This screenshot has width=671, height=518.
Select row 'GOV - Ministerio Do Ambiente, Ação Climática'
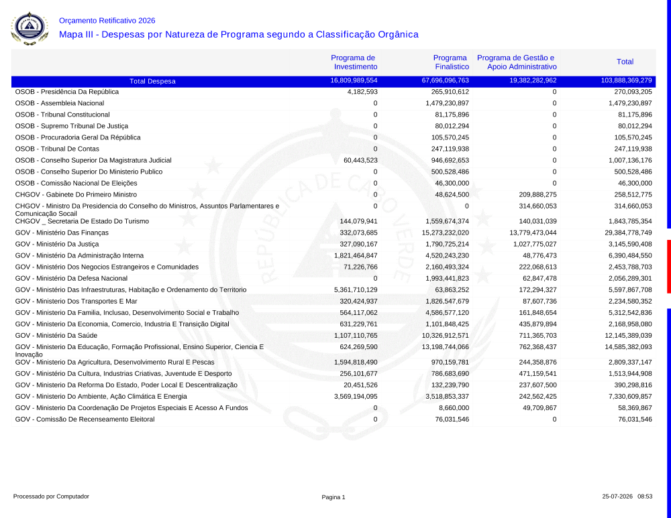coord(333,397)
